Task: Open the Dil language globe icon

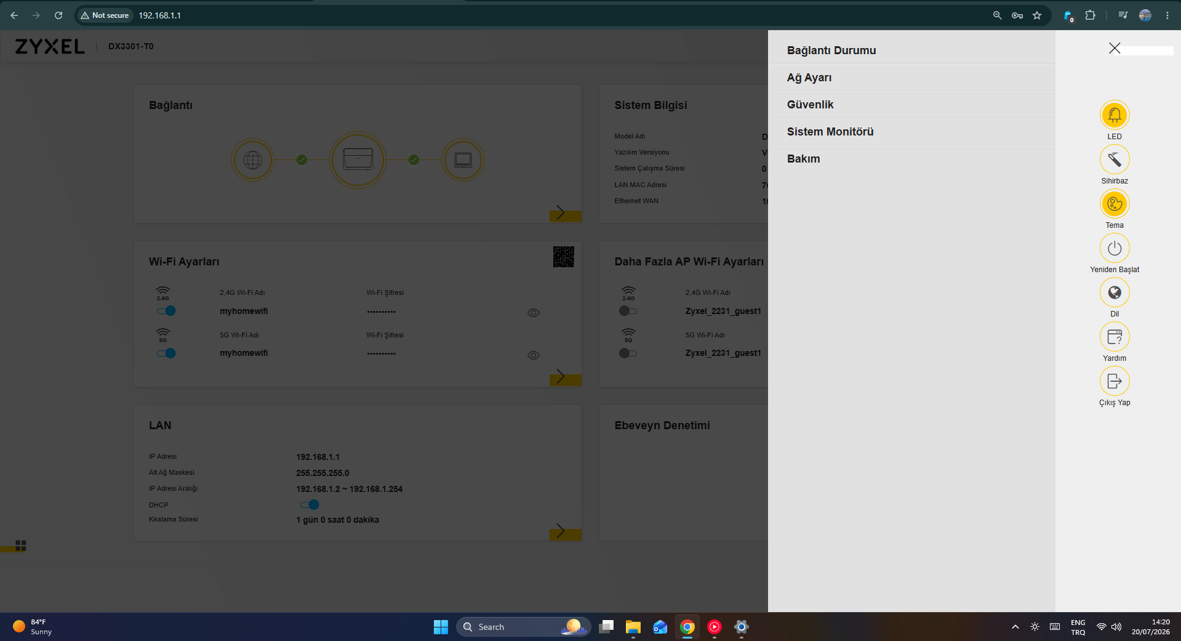Action: coord(1115,292)
